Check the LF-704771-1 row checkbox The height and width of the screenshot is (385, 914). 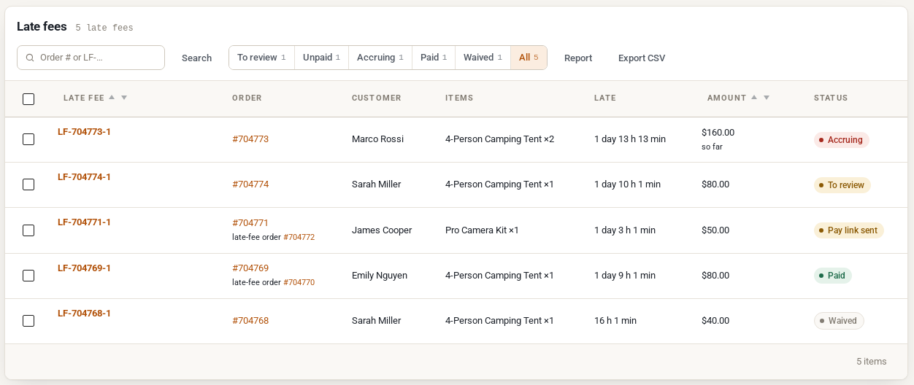point(28,230)
